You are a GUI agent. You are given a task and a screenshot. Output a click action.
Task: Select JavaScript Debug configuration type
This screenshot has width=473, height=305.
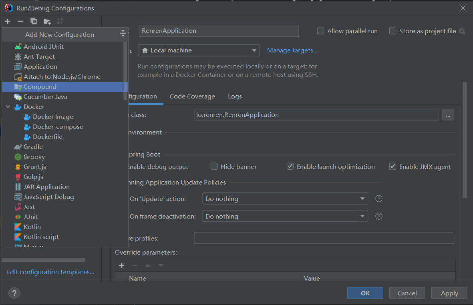pyautogui.click(x=65, y=197)
